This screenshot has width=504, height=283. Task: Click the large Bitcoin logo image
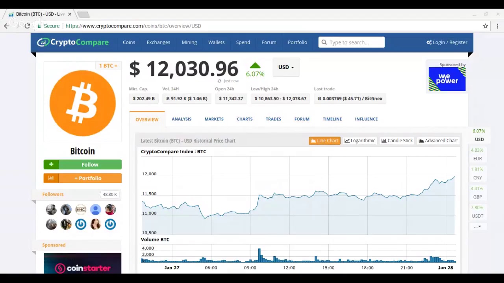[x=83, y=103]
